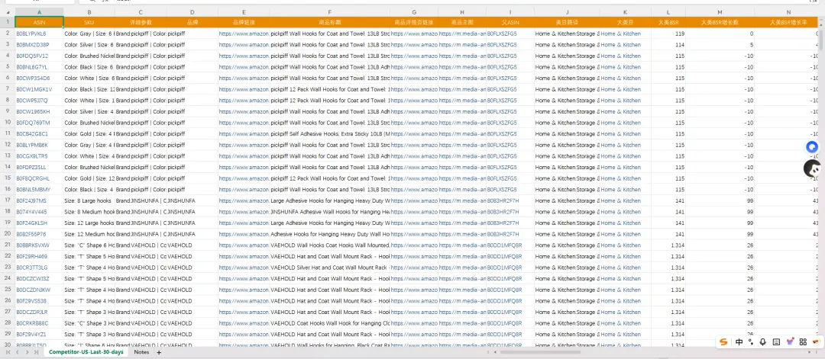Open ASIN link B0BMX2D38P
This screenshot has width=825, height=359.
pos(32,45)
